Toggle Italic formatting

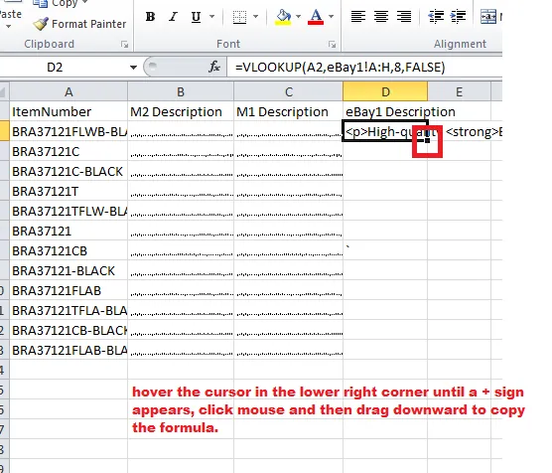[x=173, y=17]
